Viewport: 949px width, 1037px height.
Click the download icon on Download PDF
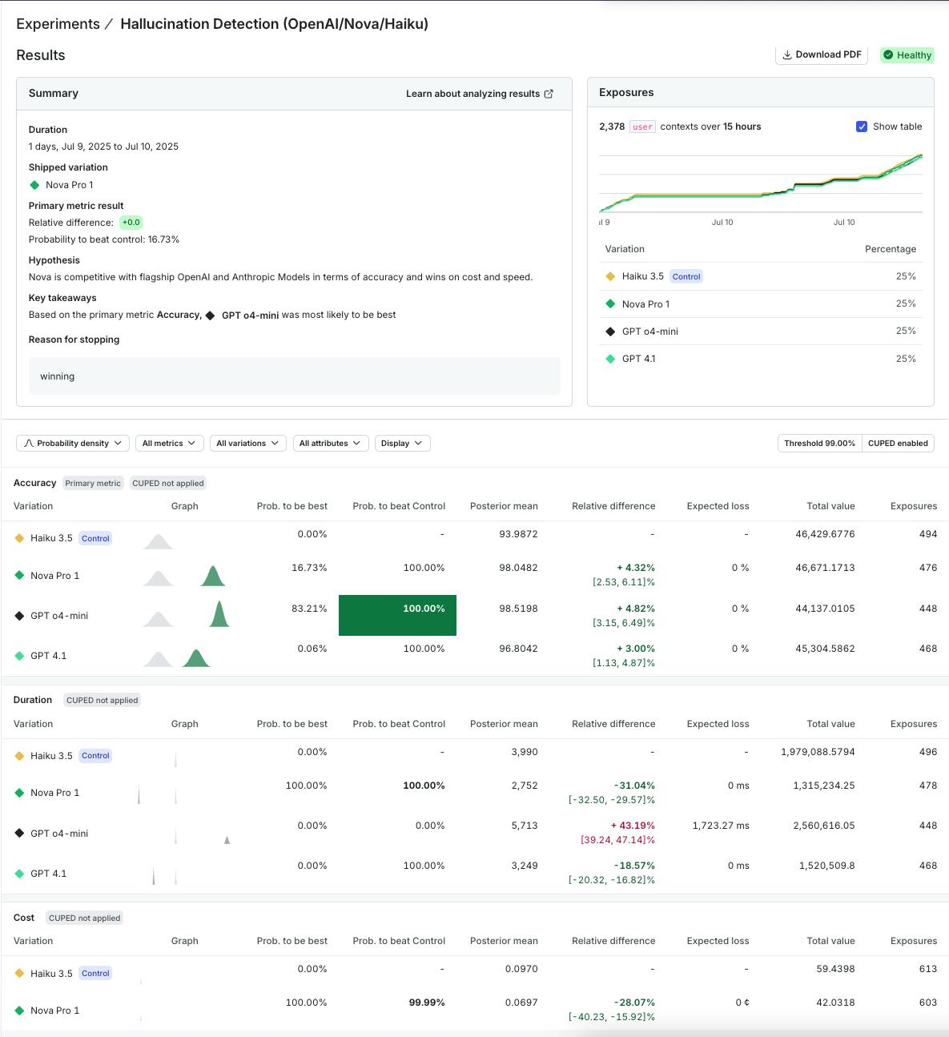point(787,54)
